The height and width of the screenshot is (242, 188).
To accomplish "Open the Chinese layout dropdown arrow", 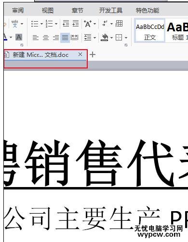I will coord(95,24).
